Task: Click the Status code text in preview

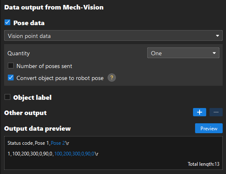Action: (21, 143)
